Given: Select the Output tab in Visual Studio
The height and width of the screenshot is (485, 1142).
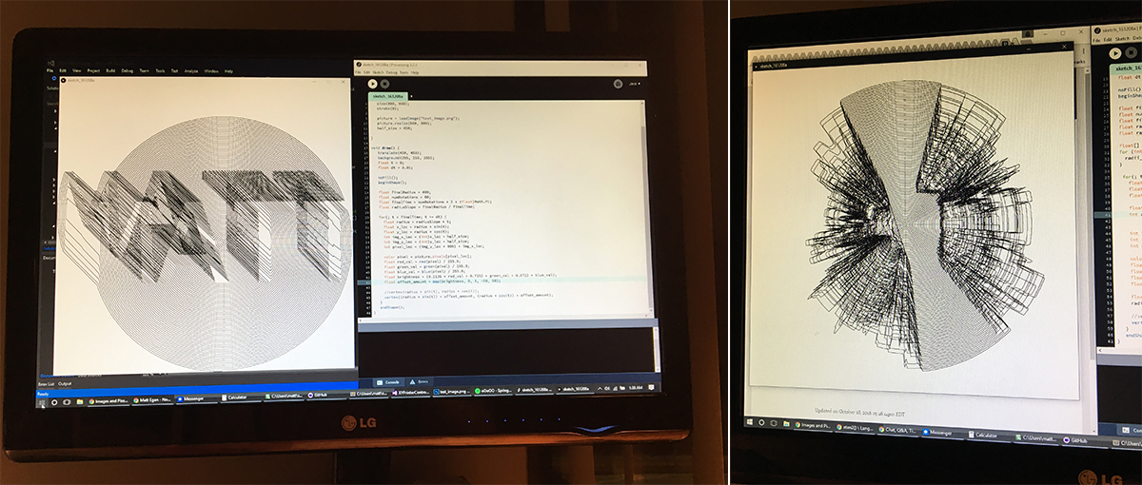Looking at the screenshot, I should [x=66, y=383].
